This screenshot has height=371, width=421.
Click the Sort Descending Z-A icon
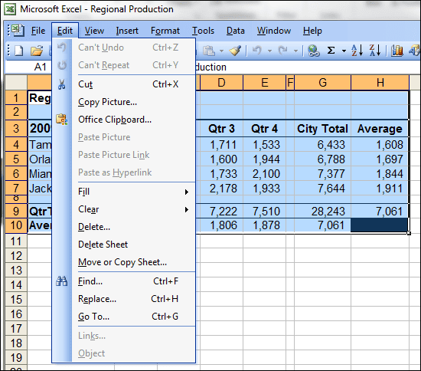[x=375, y=51]
